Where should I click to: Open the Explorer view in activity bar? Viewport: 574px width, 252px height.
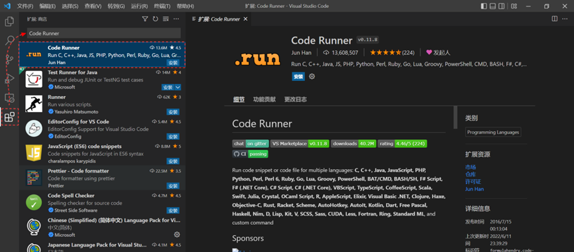9,21
